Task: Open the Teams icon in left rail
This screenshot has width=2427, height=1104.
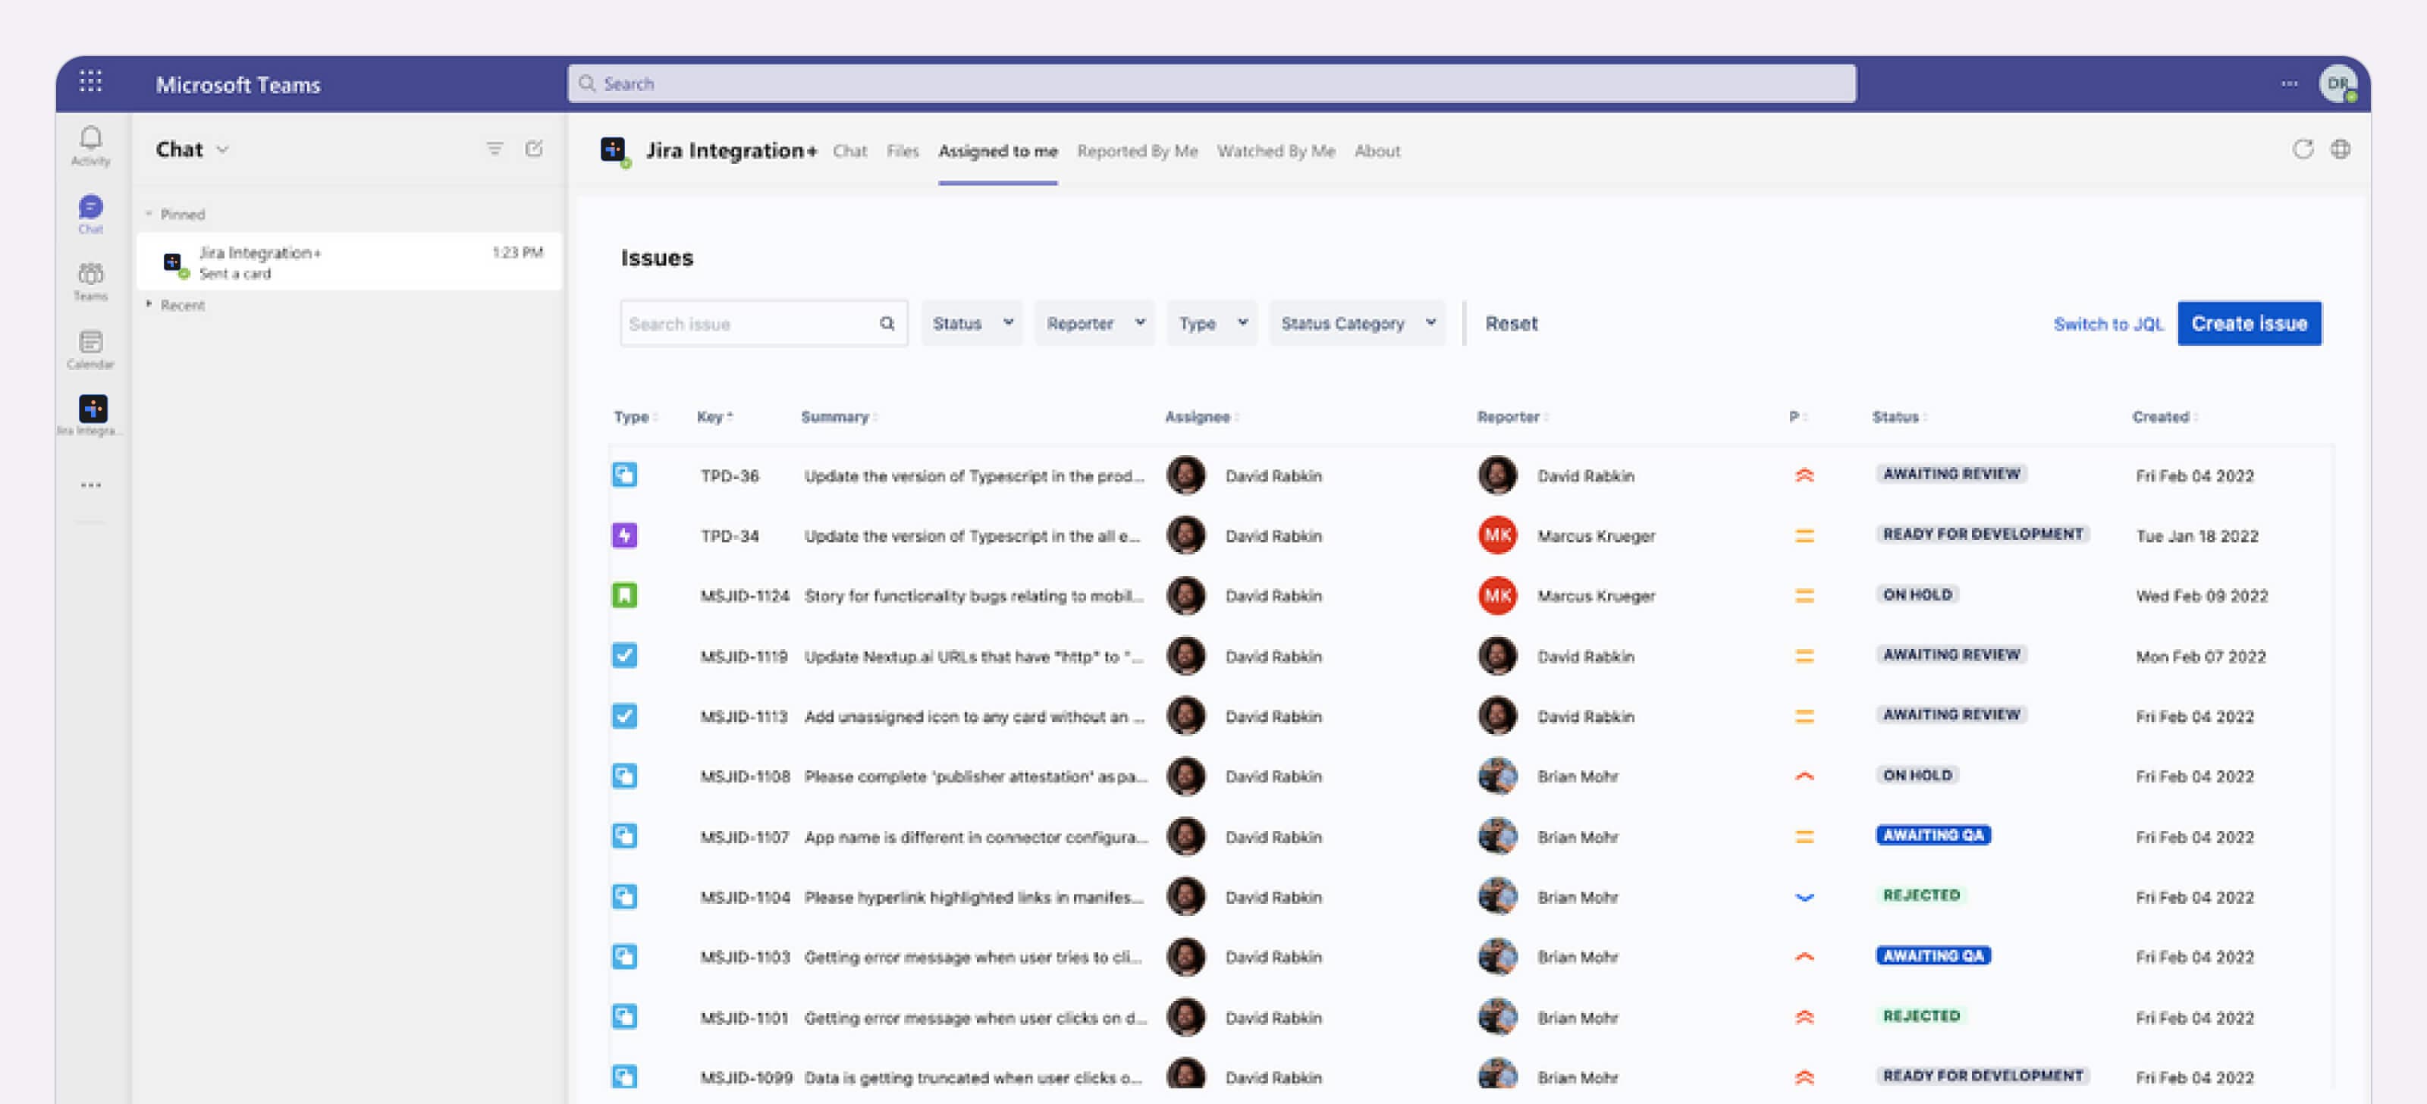Action: coord(90,281)
